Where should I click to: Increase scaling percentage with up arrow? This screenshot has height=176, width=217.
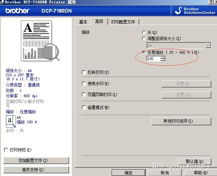163,57
